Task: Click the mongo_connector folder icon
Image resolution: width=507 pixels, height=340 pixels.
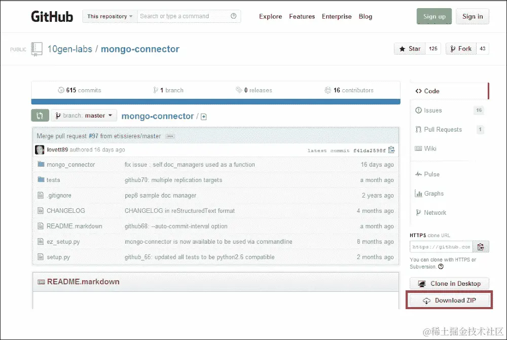Action: (41, 164)
